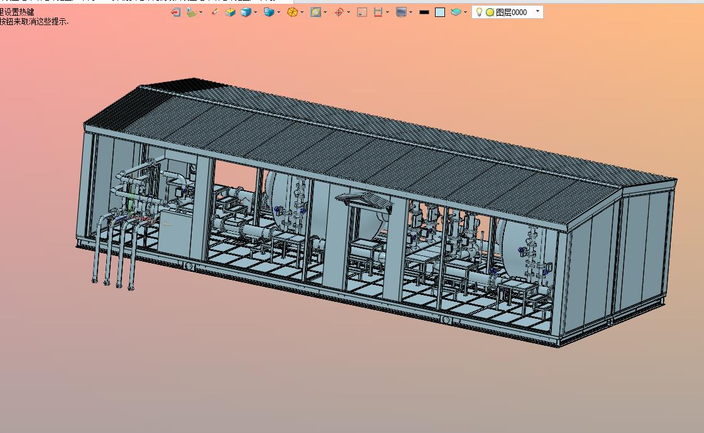Click the gray monitor display icon
Viewport: 704px width, 433px height.
click(401, 13)
